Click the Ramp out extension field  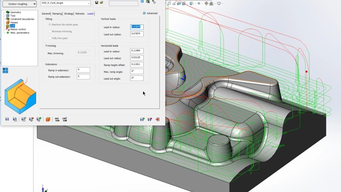pyautogui.click(x=83, y=77)
